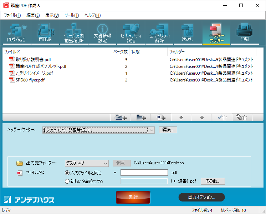Click the yellow output folder icon

pyautogui.click(x=20, y=163)
